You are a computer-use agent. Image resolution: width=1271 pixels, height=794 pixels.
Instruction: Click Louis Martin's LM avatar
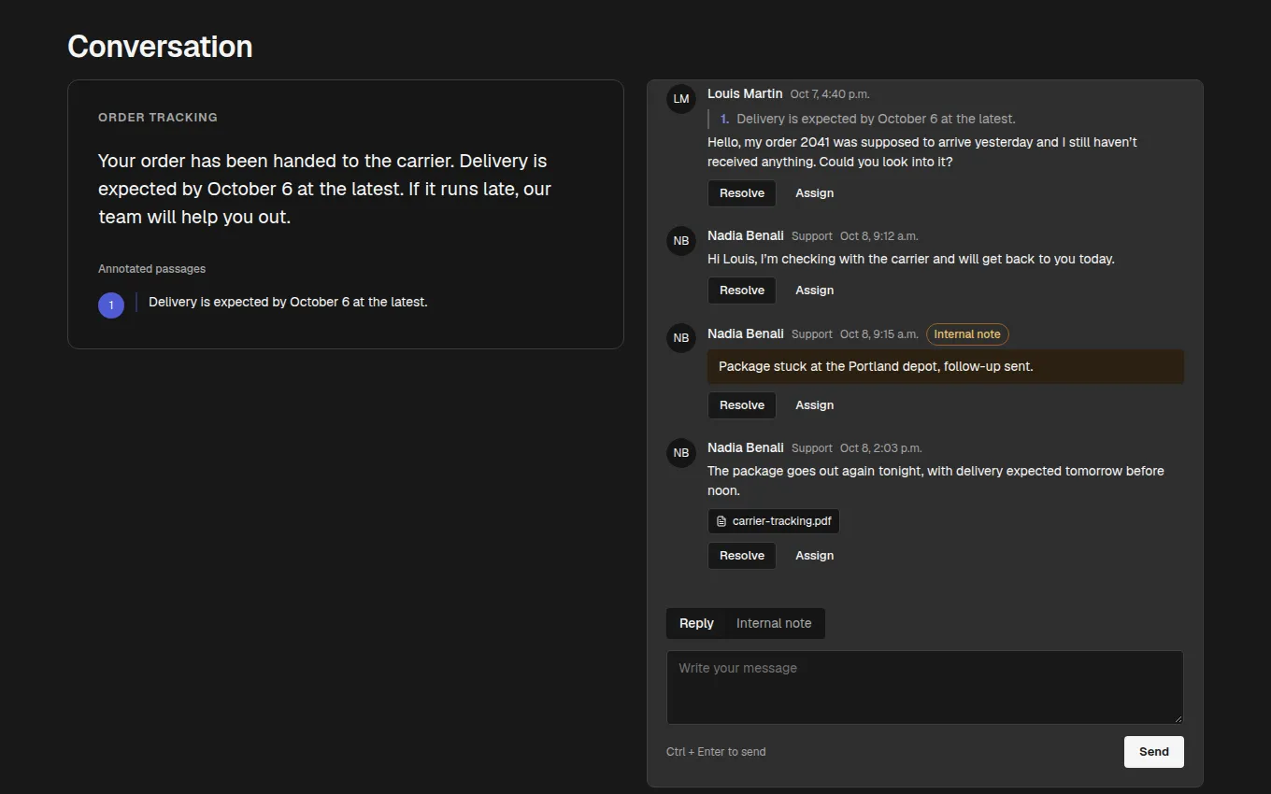(x=681, y=99)
